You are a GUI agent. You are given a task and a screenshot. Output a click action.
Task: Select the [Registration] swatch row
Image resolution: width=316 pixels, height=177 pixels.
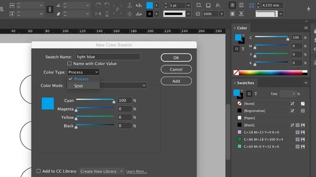point(271,111)
